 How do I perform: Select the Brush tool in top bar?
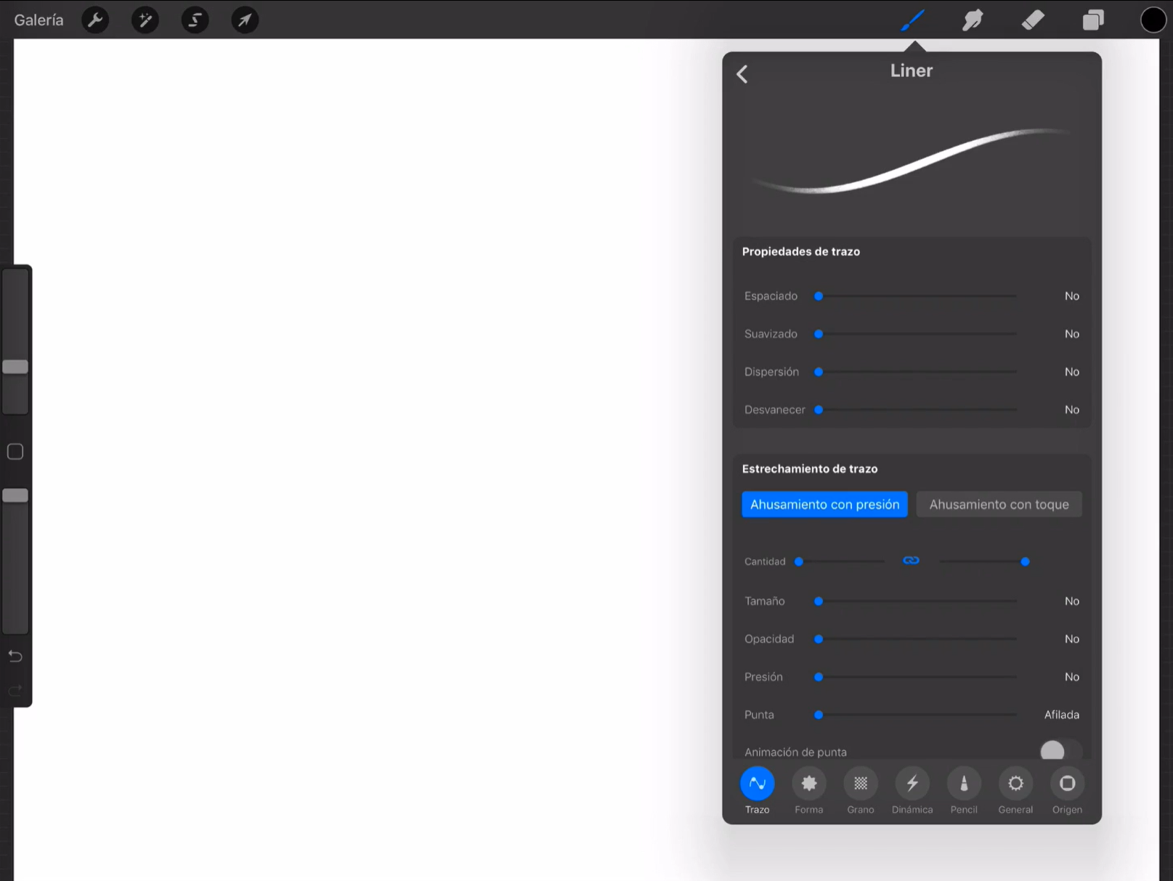click(x=912, y=20)
